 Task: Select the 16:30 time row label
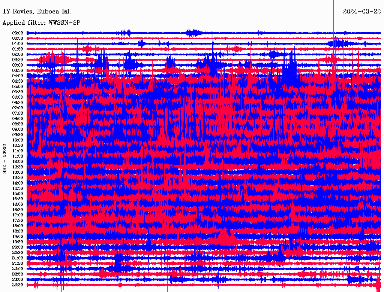point(18,210)
